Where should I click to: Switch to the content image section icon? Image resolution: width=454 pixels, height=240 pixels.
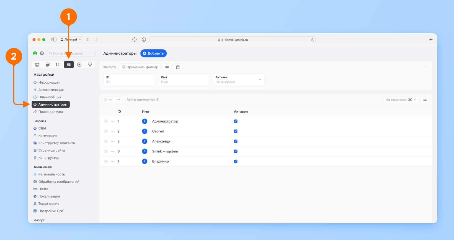(48, 65)
